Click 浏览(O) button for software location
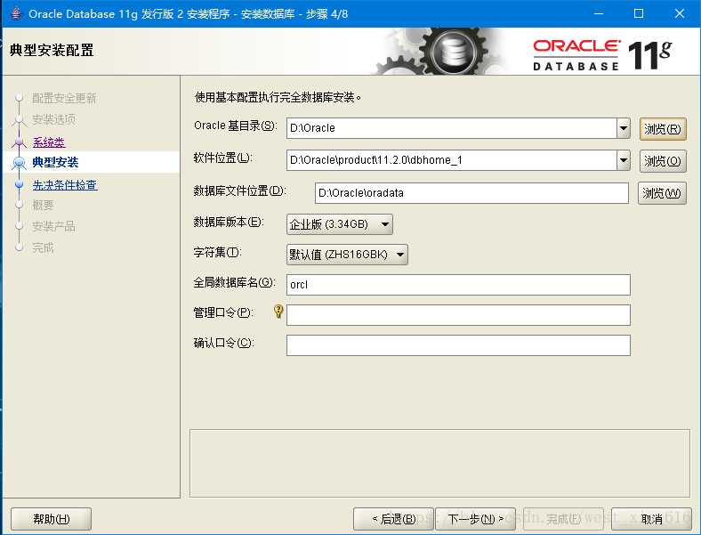The image size is (701, 535). 663,161
